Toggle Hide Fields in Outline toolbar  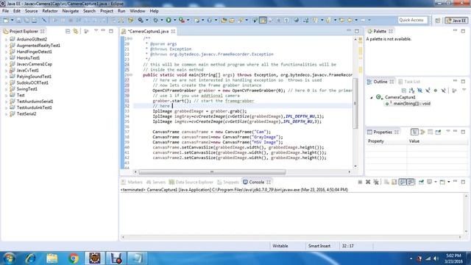(x=419, y=90)
